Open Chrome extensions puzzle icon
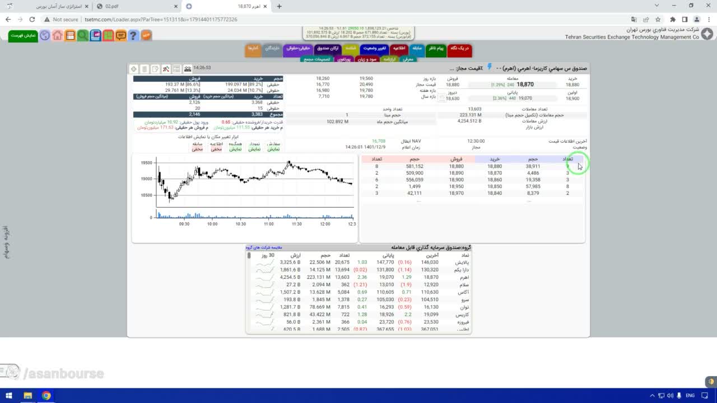 pos(673,19)
